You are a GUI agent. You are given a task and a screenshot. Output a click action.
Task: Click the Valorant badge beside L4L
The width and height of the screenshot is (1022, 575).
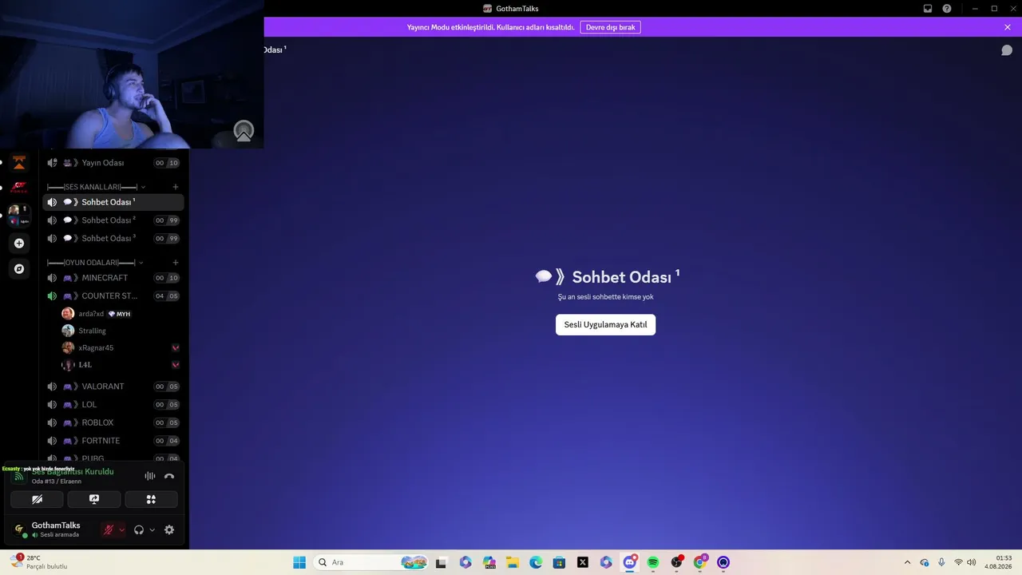point(176,365)
